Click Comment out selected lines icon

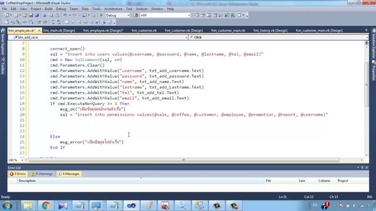click(53, 22)
